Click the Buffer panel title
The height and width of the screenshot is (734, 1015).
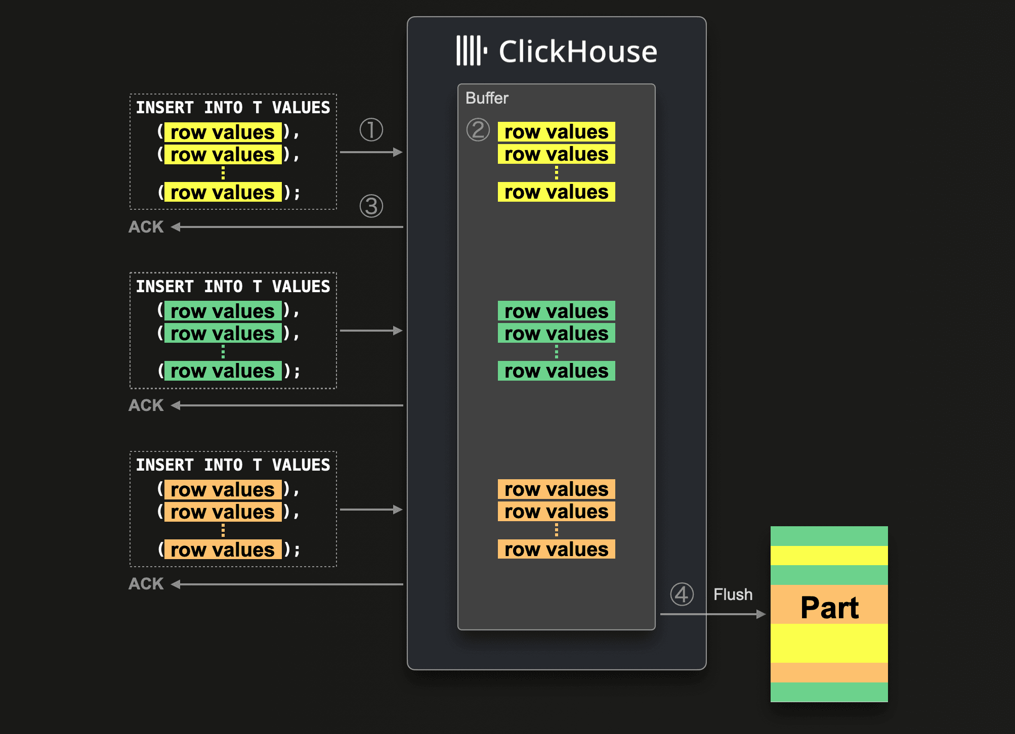(x=487, y=98)
